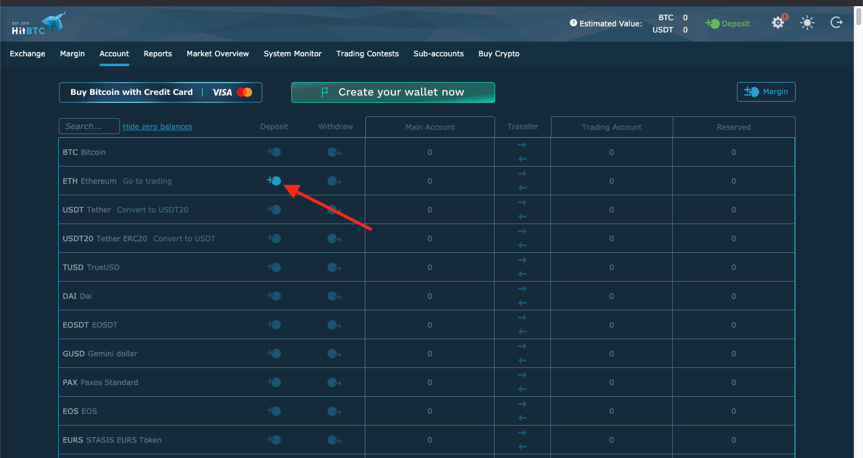Open settings gear icon
The image size is (863, 458).
click(778, 23)
